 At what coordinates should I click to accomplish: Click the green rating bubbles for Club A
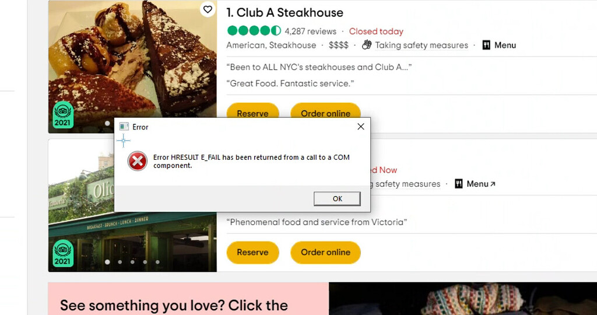254,30
